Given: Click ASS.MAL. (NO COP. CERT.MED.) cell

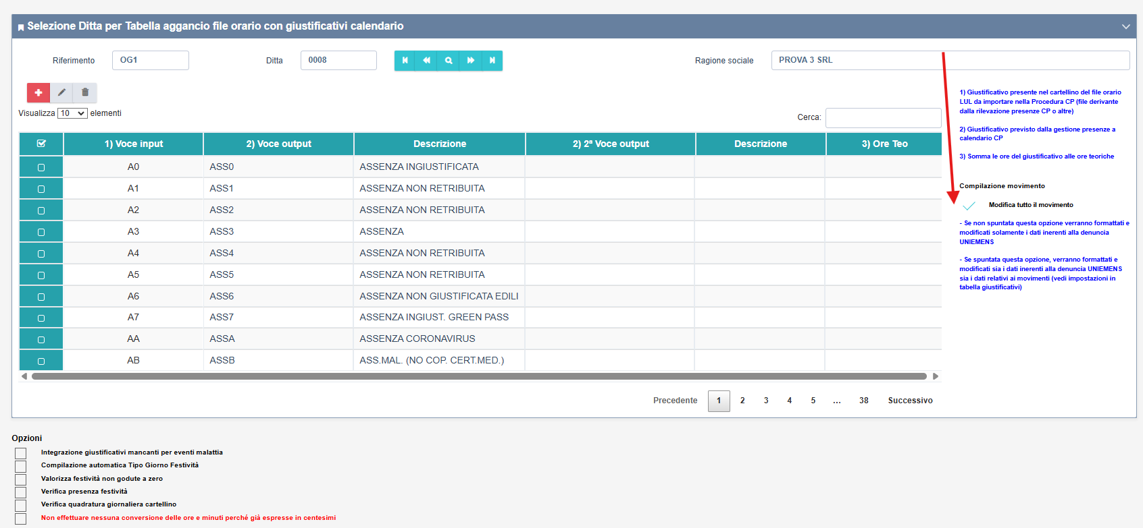Looking at the screenshot, I should point(439,360).
